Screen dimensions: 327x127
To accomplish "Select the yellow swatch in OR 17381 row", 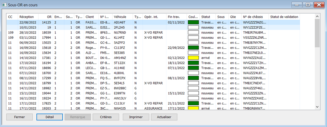I will [x=193, y=58].
